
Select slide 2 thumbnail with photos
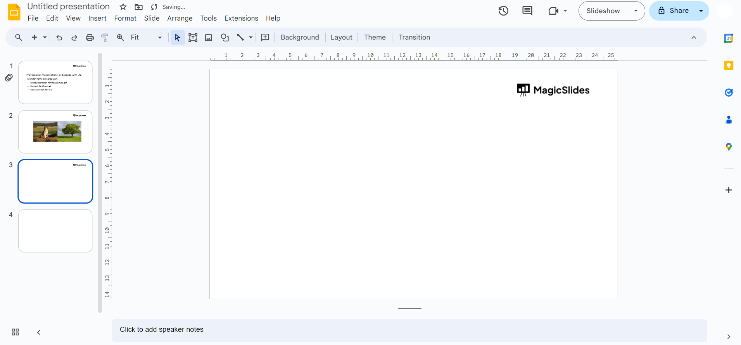pos(55,132)
